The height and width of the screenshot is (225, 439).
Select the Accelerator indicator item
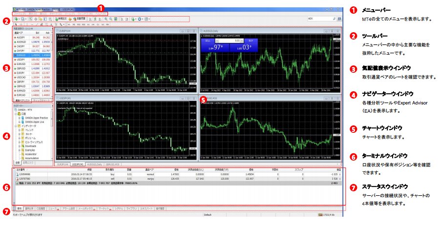[31, 154]
